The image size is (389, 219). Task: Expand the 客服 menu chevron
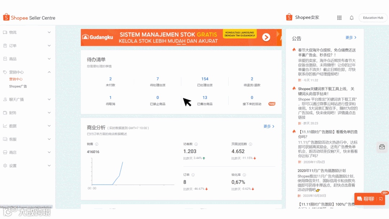tap(49, 139)
